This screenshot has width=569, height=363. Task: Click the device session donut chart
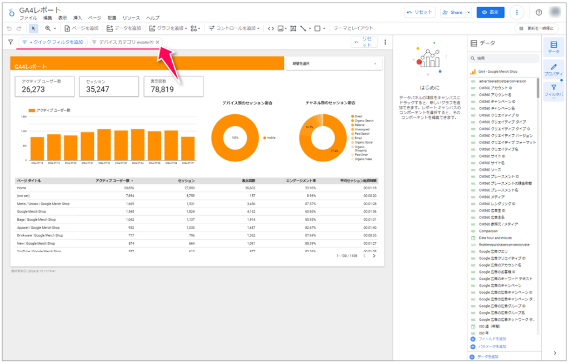pos(235,138)
